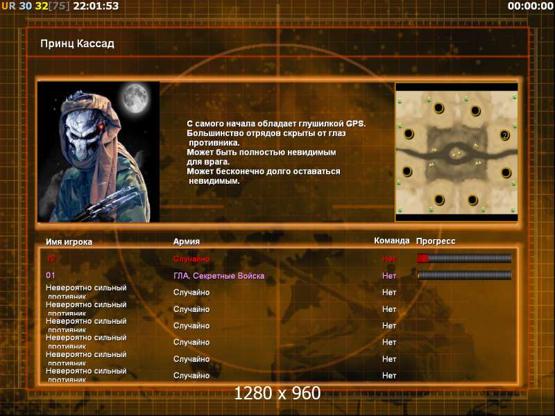This screenshot has width=555, height=416.
Task: Select the 'Армия' column header
Action: (187, 241)
